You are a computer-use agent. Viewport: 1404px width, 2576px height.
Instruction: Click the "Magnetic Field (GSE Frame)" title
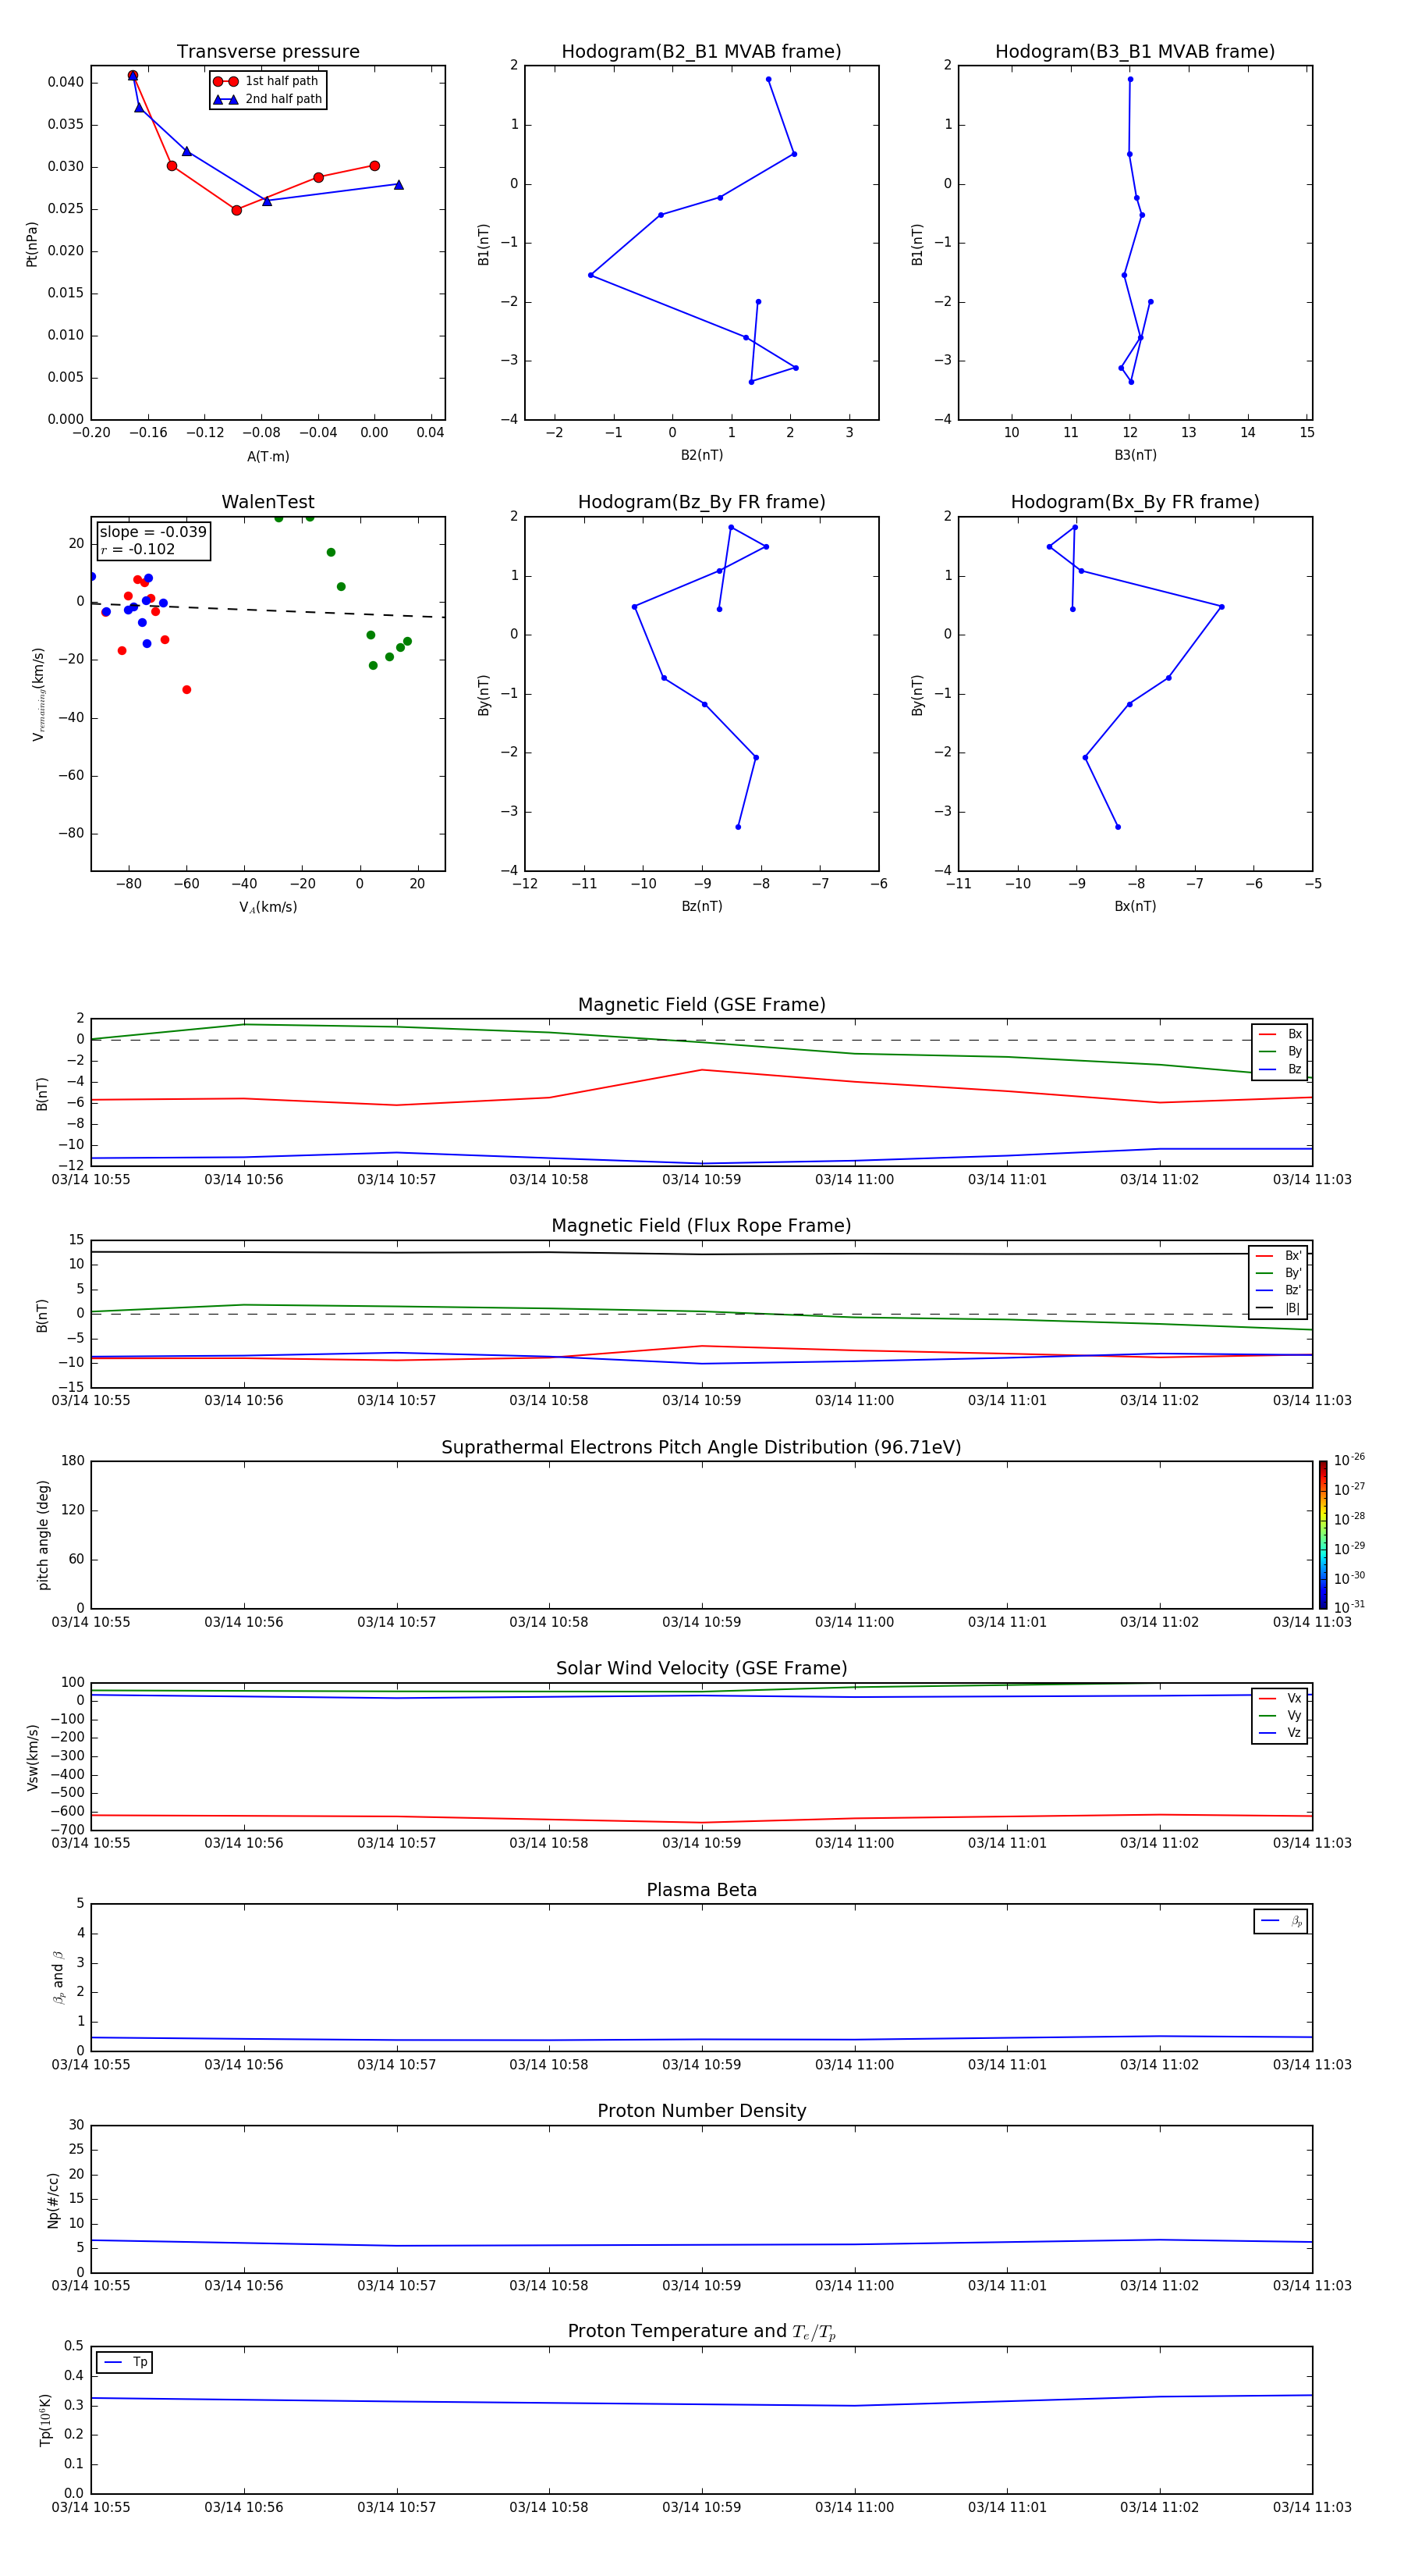point(701,1005)
